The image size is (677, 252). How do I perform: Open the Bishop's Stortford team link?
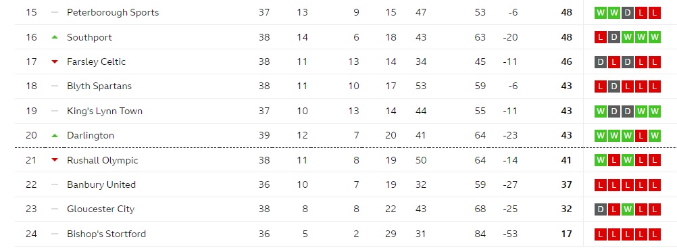[106, 234]
